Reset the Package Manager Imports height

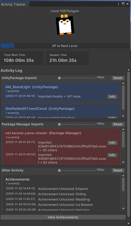click(x=118, y=124)
